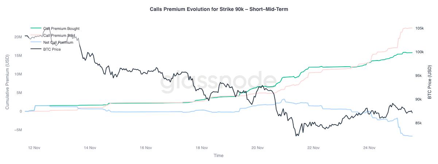
Task: Click the 20M tick on the left axis
Action: 18,37
